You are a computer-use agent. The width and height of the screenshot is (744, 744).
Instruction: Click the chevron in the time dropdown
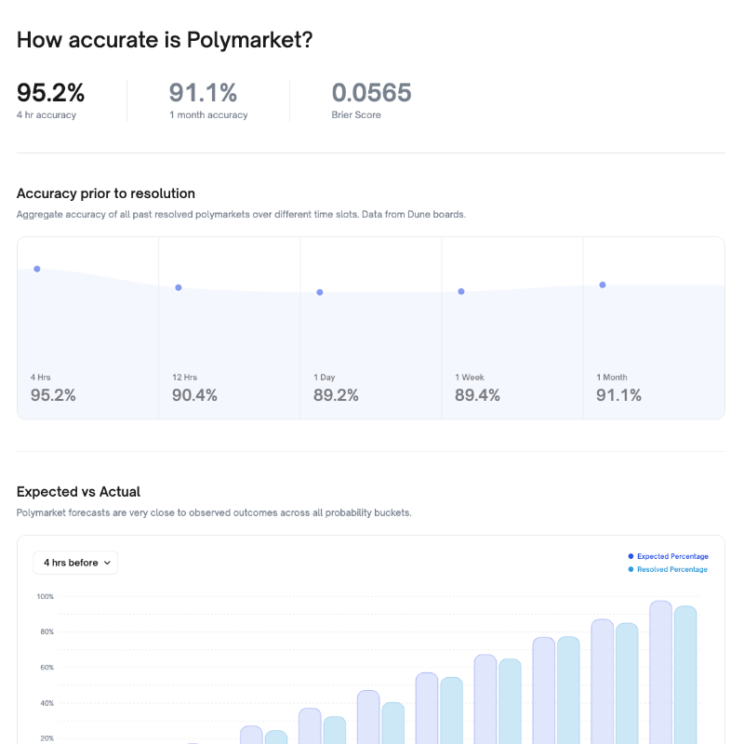pos(107,564)
